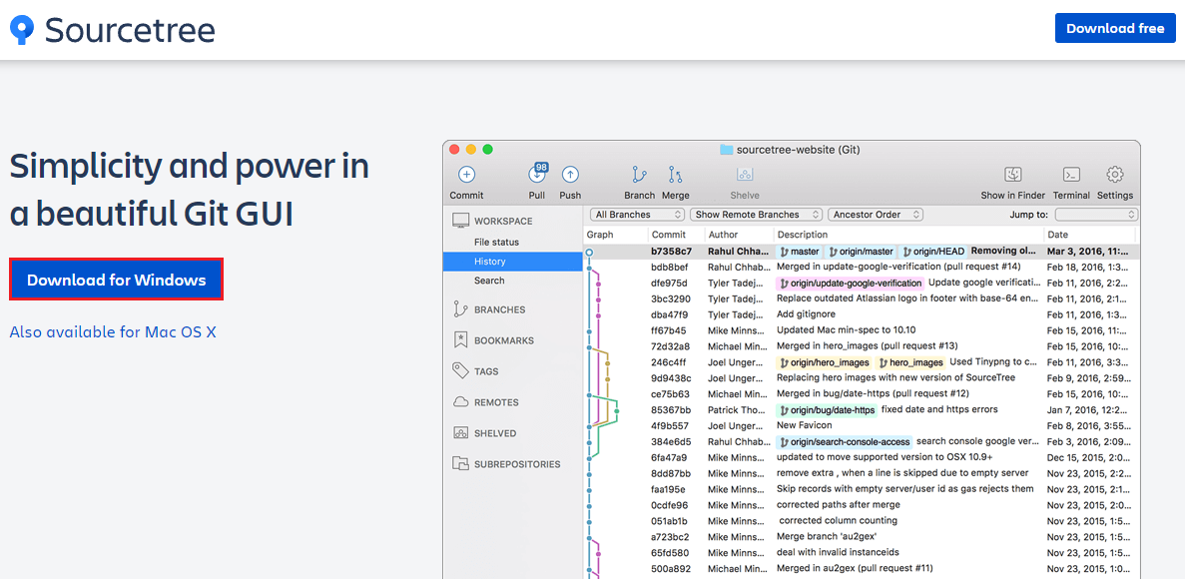The image size is (1185, 586).
Task: Click the Commit toolbar icon
Action: 466,175
